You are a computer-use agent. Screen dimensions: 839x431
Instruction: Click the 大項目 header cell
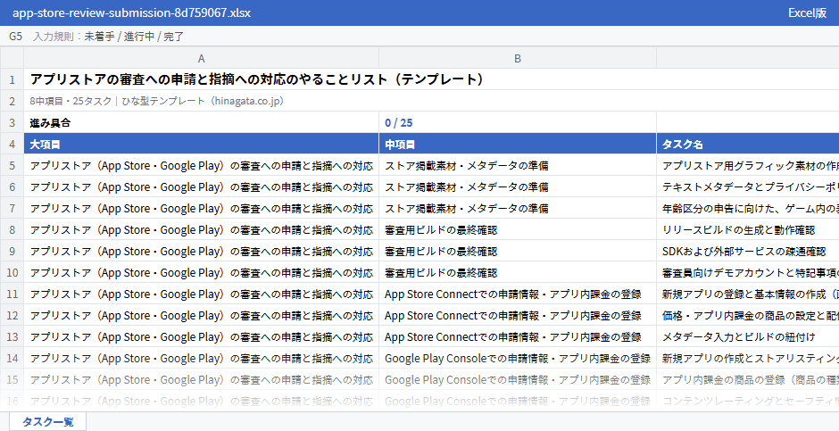tap(201, 144)
